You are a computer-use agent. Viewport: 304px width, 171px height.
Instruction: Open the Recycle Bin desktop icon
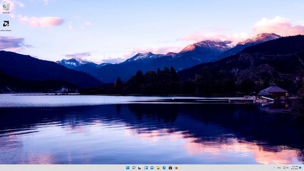click(6, 8)
